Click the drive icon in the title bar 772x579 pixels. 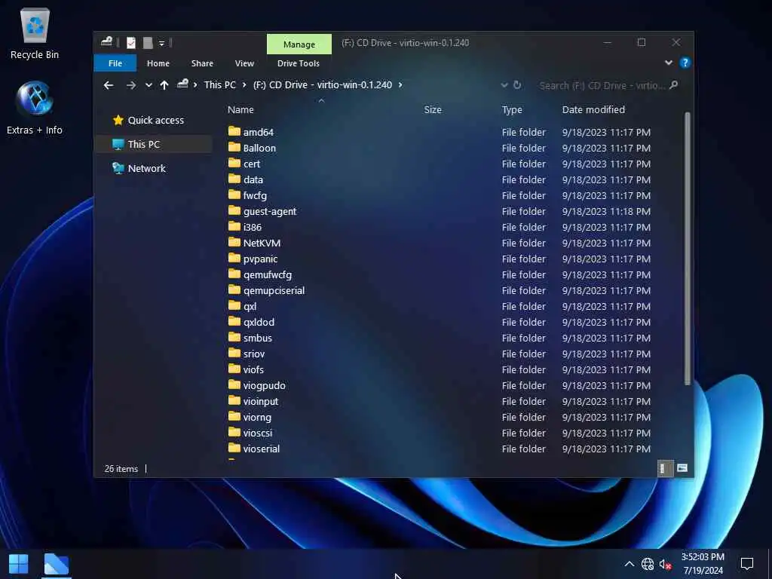pyautogui.click(x=107, y=42)
